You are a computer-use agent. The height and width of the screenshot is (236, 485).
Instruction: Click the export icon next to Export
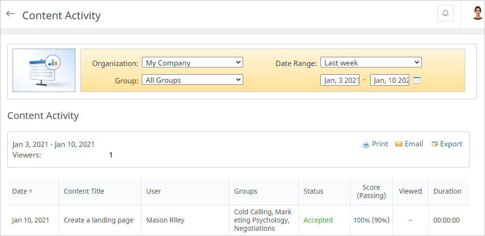click(435, 144)
